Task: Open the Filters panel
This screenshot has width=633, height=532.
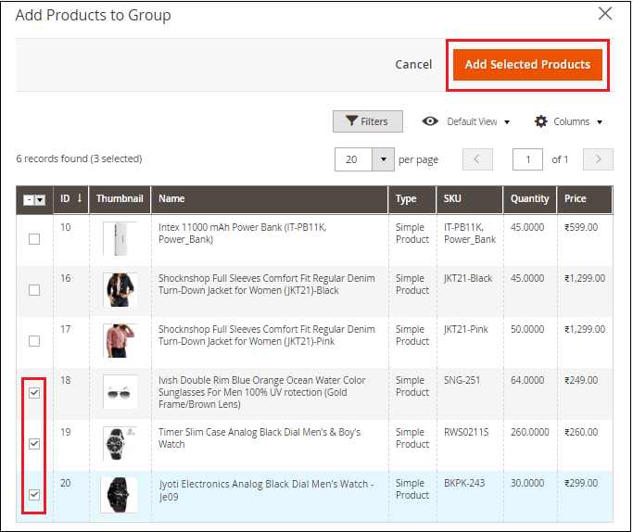Action: pos(367,121)
